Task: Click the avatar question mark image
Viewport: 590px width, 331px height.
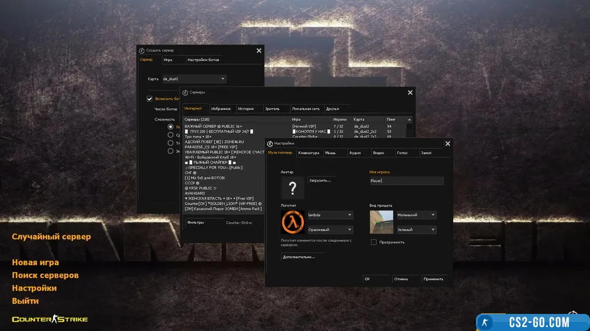Action: (292, 187)
